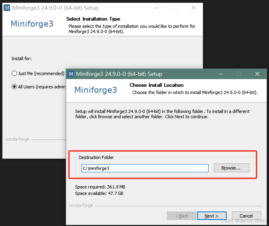Click Cancel in the install location dialog
Viewport: 269px width, 226px height.
coord(246,216)
